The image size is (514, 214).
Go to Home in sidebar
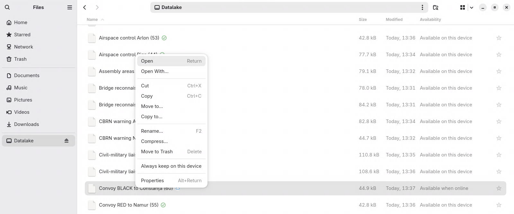click(39, 22)
